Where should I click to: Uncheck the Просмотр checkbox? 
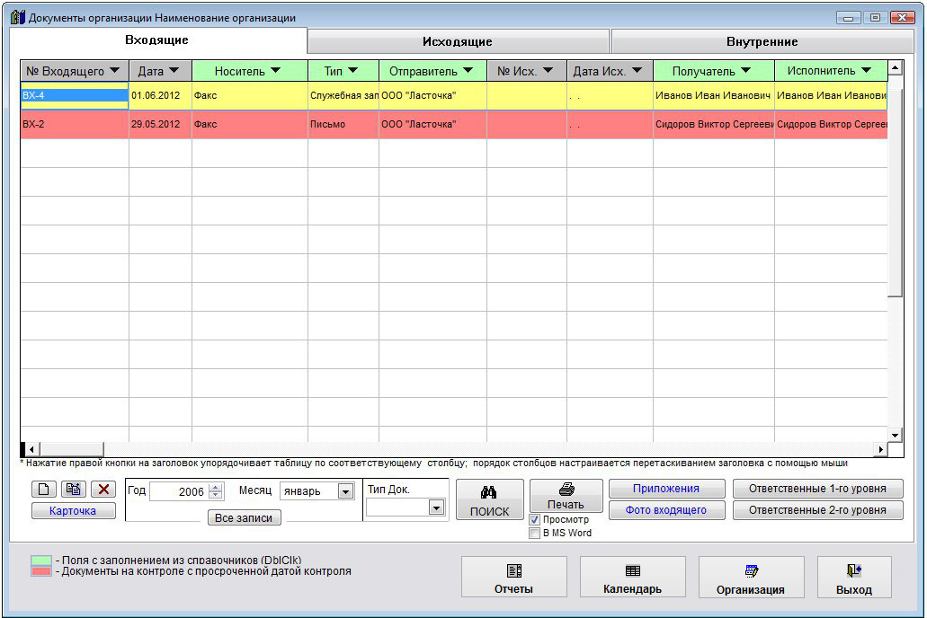pos(535,520)
